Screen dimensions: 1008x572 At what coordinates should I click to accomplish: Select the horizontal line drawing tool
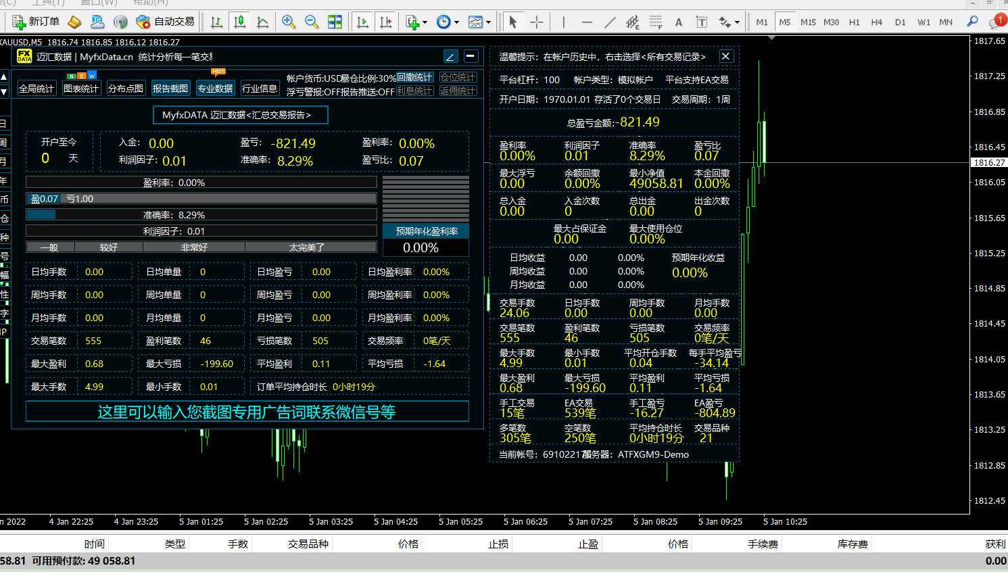(586, 22)
